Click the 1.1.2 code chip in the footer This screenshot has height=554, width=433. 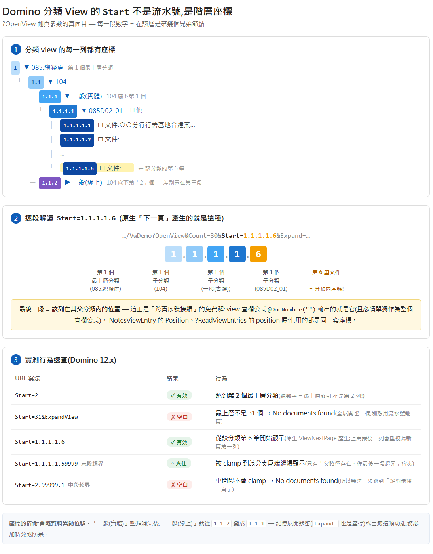pos(222,523)
